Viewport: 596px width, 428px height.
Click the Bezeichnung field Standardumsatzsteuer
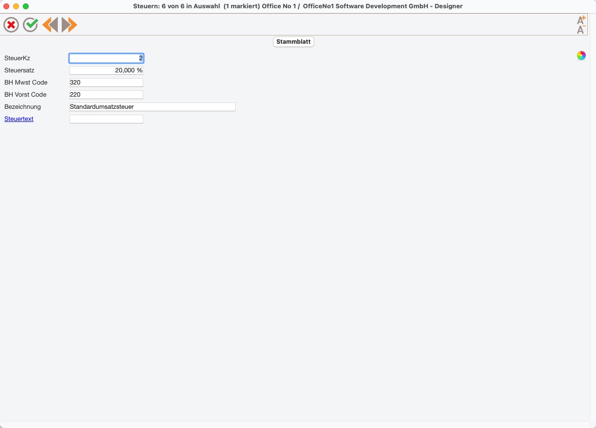click(153, 107)
